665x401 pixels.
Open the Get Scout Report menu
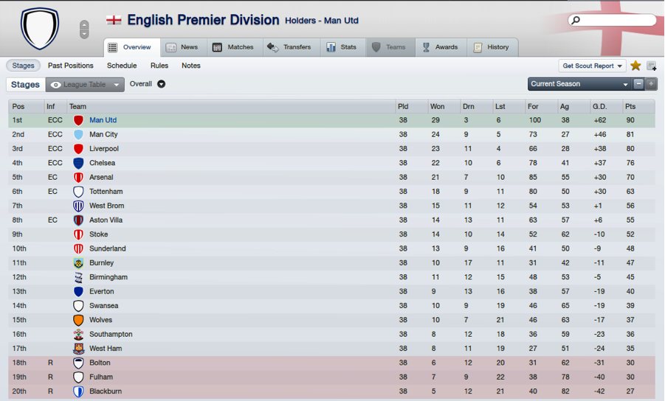(592, 66)
